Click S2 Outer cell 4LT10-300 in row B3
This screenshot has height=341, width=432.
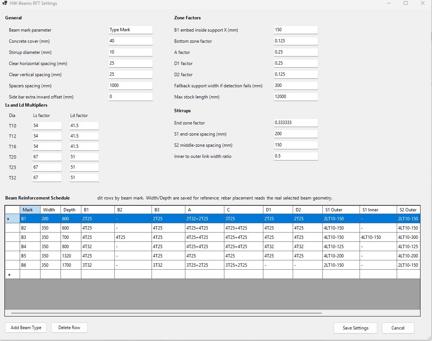click(408, 237)
